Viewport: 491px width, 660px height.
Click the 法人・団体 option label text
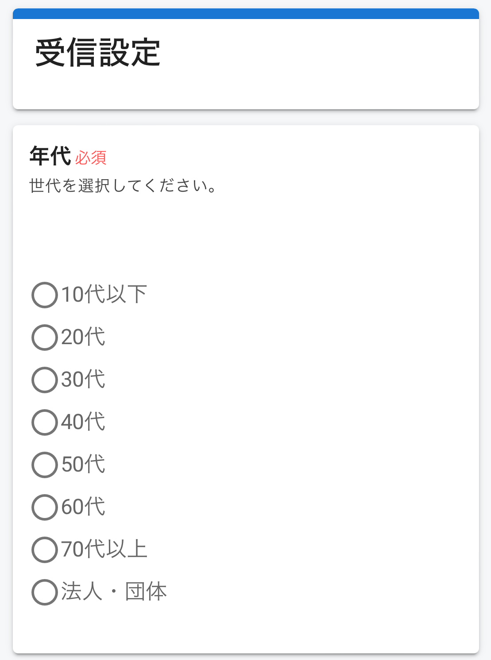pyautogui.click(x=114, y=592)
